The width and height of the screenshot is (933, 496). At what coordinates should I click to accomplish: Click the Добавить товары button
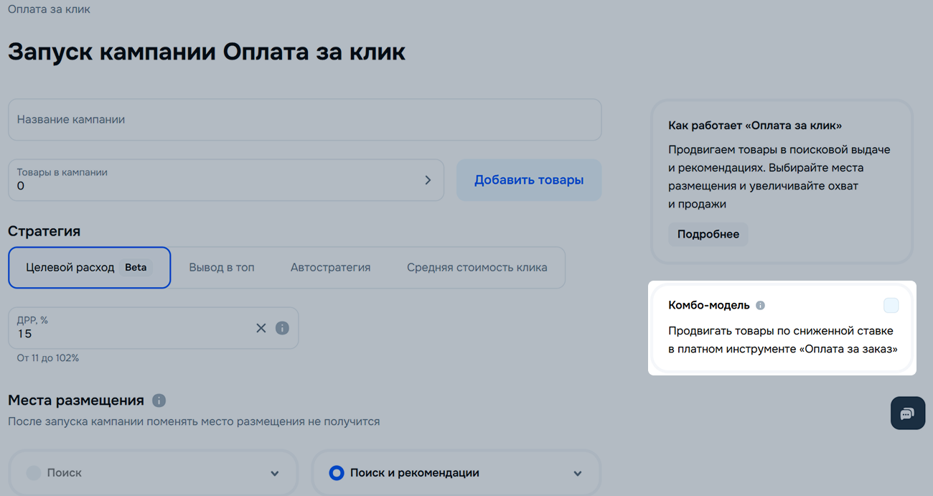coord(528,180)
